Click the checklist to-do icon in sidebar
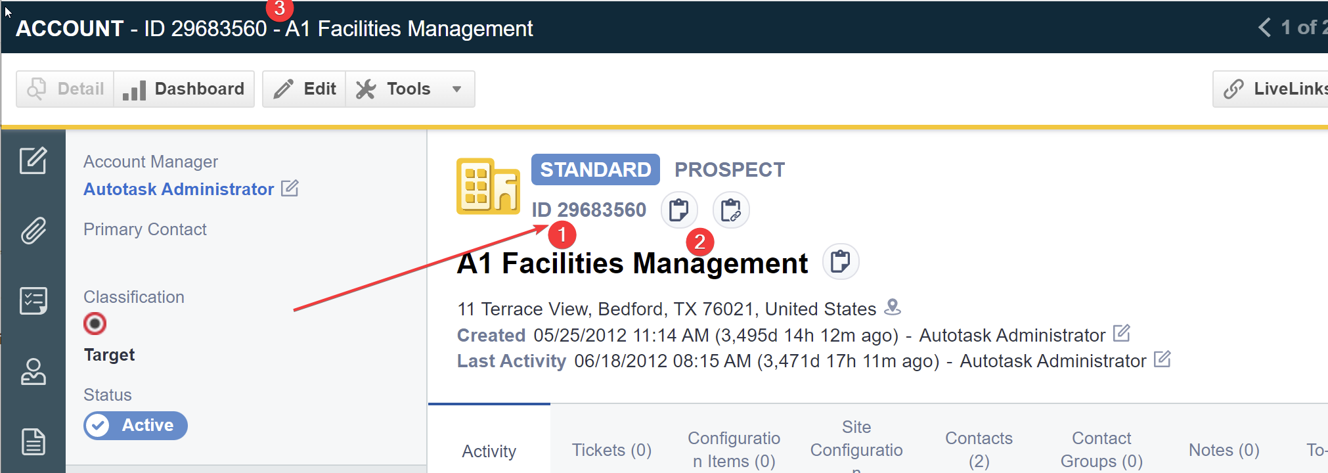Screen dimensions: 1328x473 click(33, 301)
